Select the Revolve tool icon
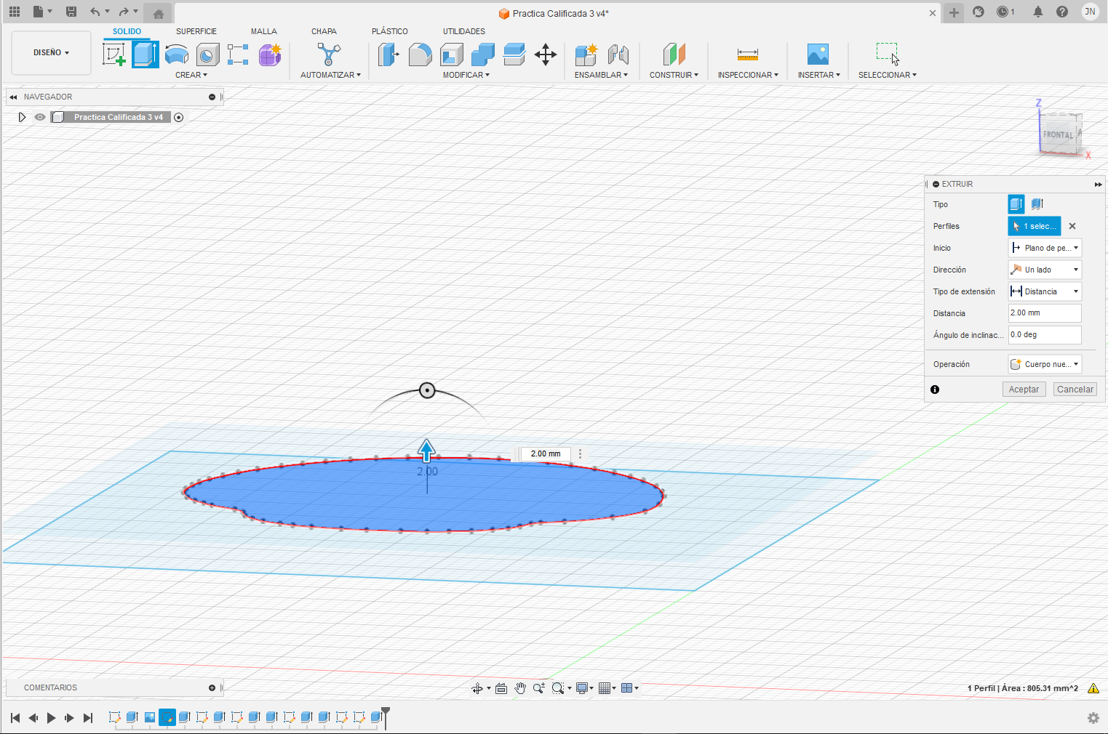This screenshot has height=734, width=1108. coord(177,55)
